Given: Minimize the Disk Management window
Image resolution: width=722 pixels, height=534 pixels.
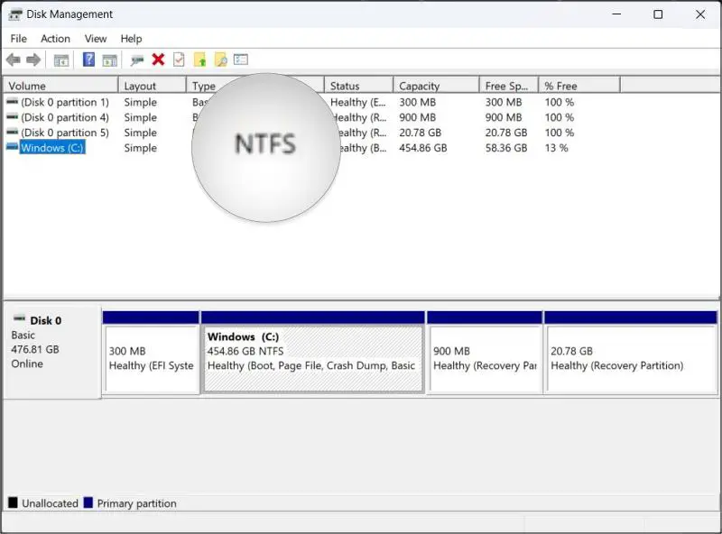Looking at the screenshot, I should coord(616,14).
